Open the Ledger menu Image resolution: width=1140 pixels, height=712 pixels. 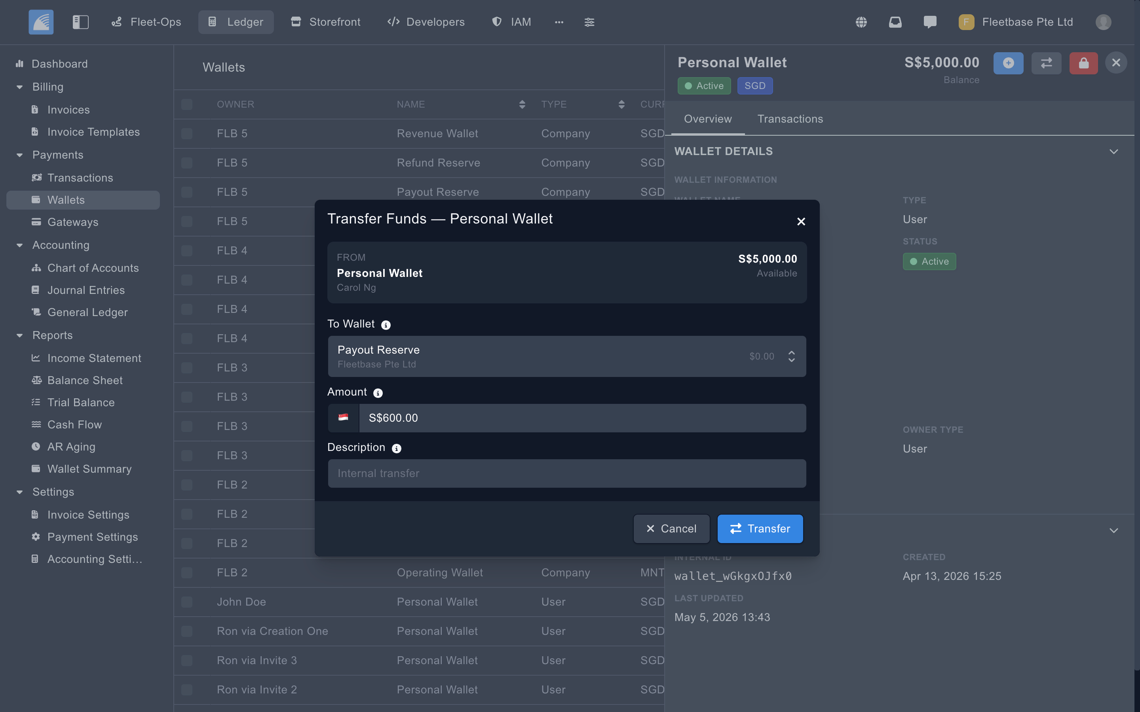click(236, 22)
